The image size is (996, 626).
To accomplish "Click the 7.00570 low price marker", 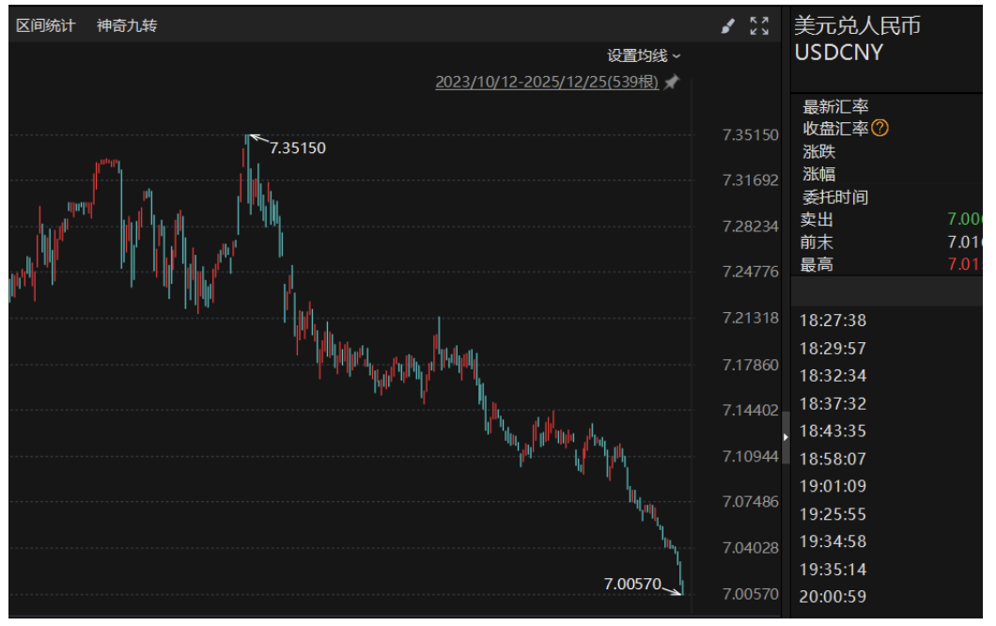I will pos(631,585).
